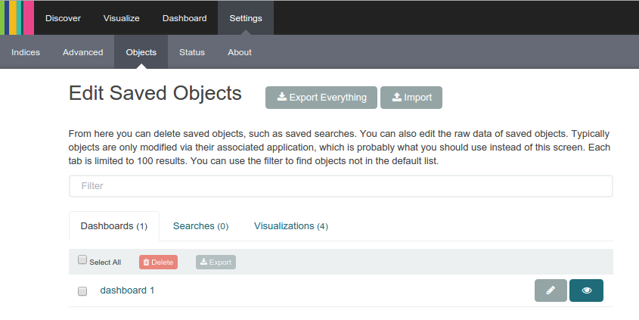Open the Dashboard section
The image size is (639, 320).
185,18
